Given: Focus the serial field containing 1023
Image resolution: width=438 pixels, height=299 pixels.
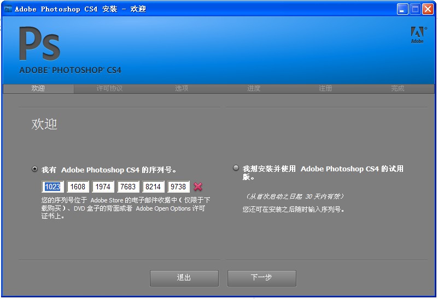Looking at the screenshot, I should click(x=53, y=187).
